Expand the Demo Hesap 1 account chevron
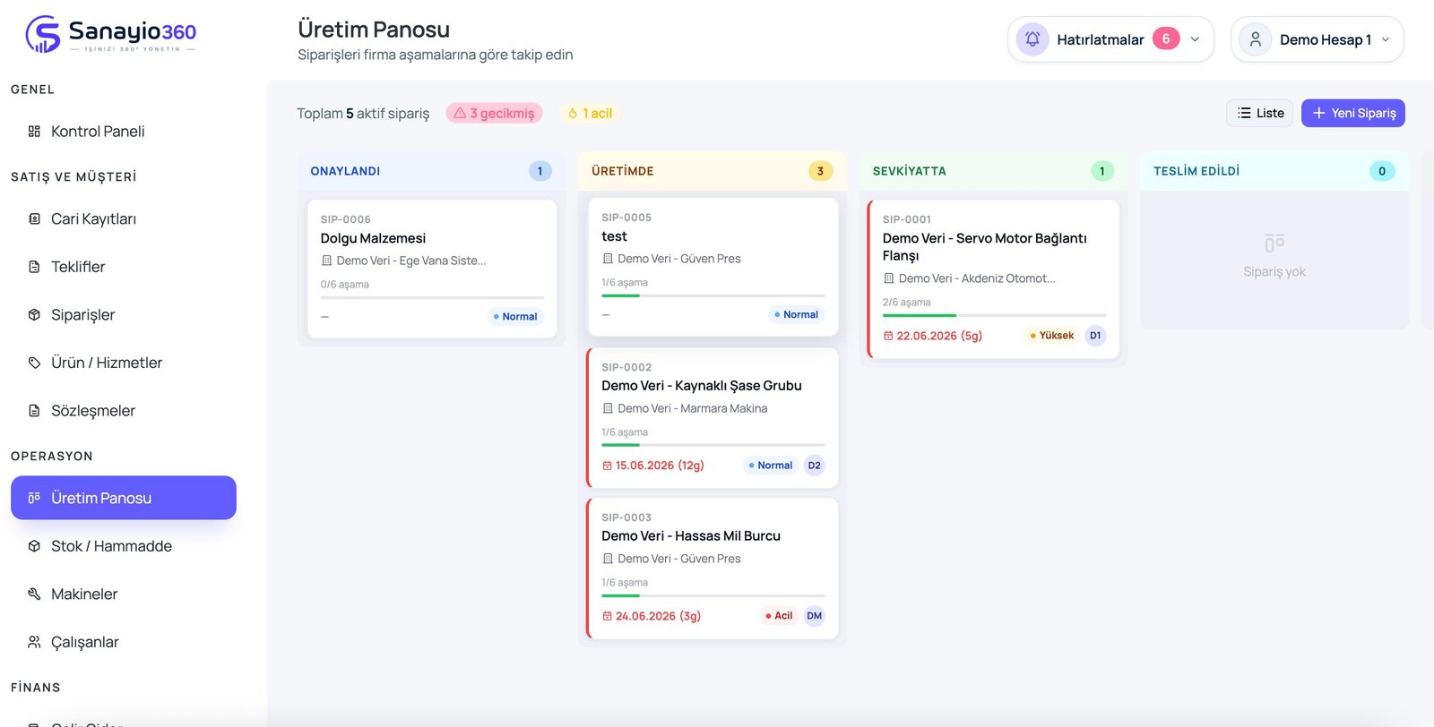This screenshot has width=1434, height=727. (1386, 39)
